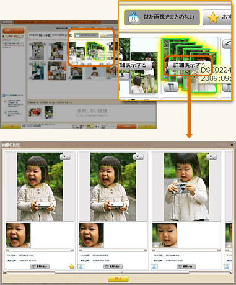Toggle the 似た画像をまとめない button
The image size is (236, 285).
coord(162,17)
